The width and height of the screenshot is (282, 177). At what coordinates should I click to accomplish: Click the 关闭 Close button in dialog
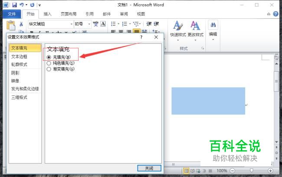tap(149, 168)
